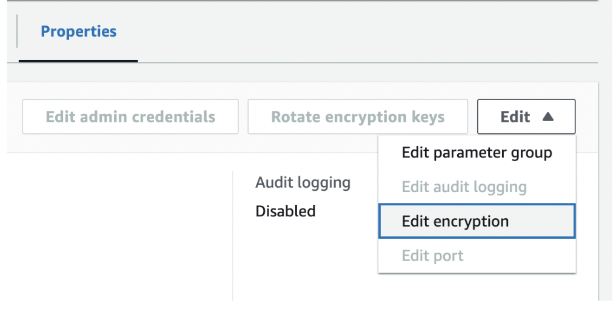Close the open Edit dropdown button

526,117
